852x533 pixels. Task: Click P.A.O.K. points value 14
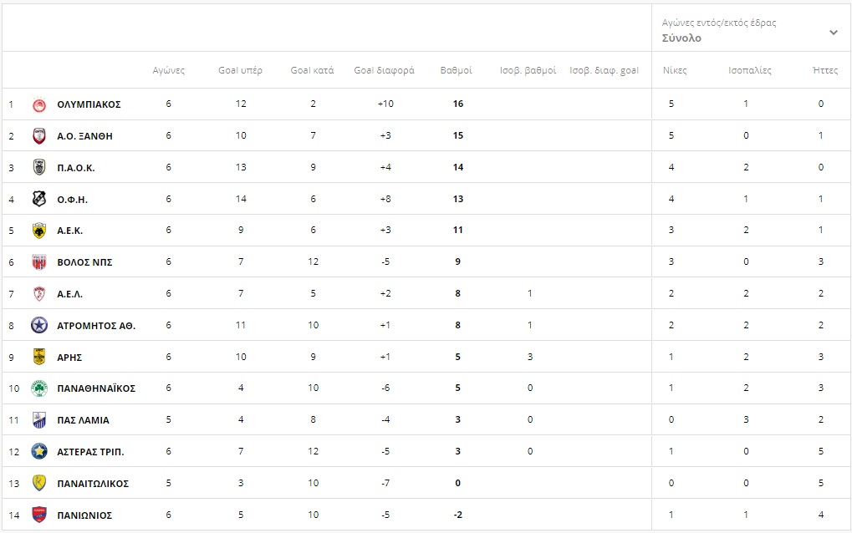tap(458, 167)
